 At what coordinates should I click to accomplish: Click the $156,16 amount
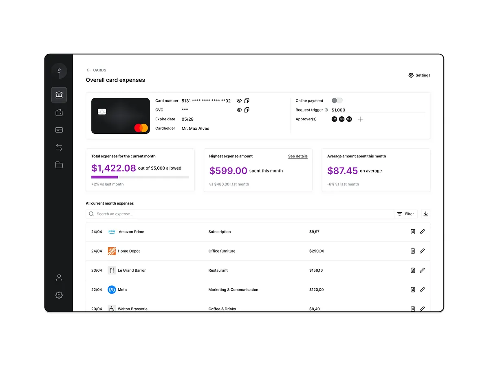pyautogui.click(x=316, y=270)
